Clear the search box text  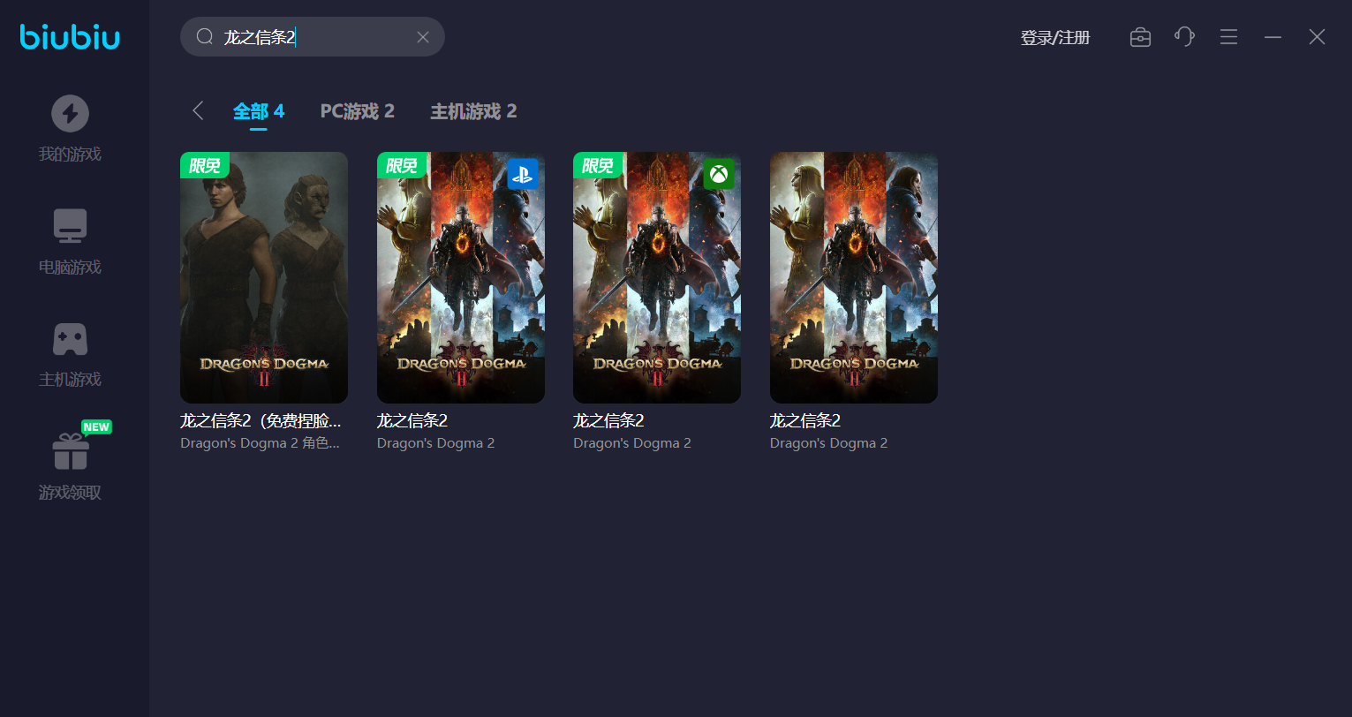pyautogui.click(x=422, y=37)
